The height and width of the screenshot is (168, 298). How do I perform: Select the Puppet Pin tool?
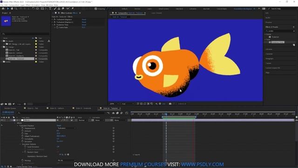73,8
